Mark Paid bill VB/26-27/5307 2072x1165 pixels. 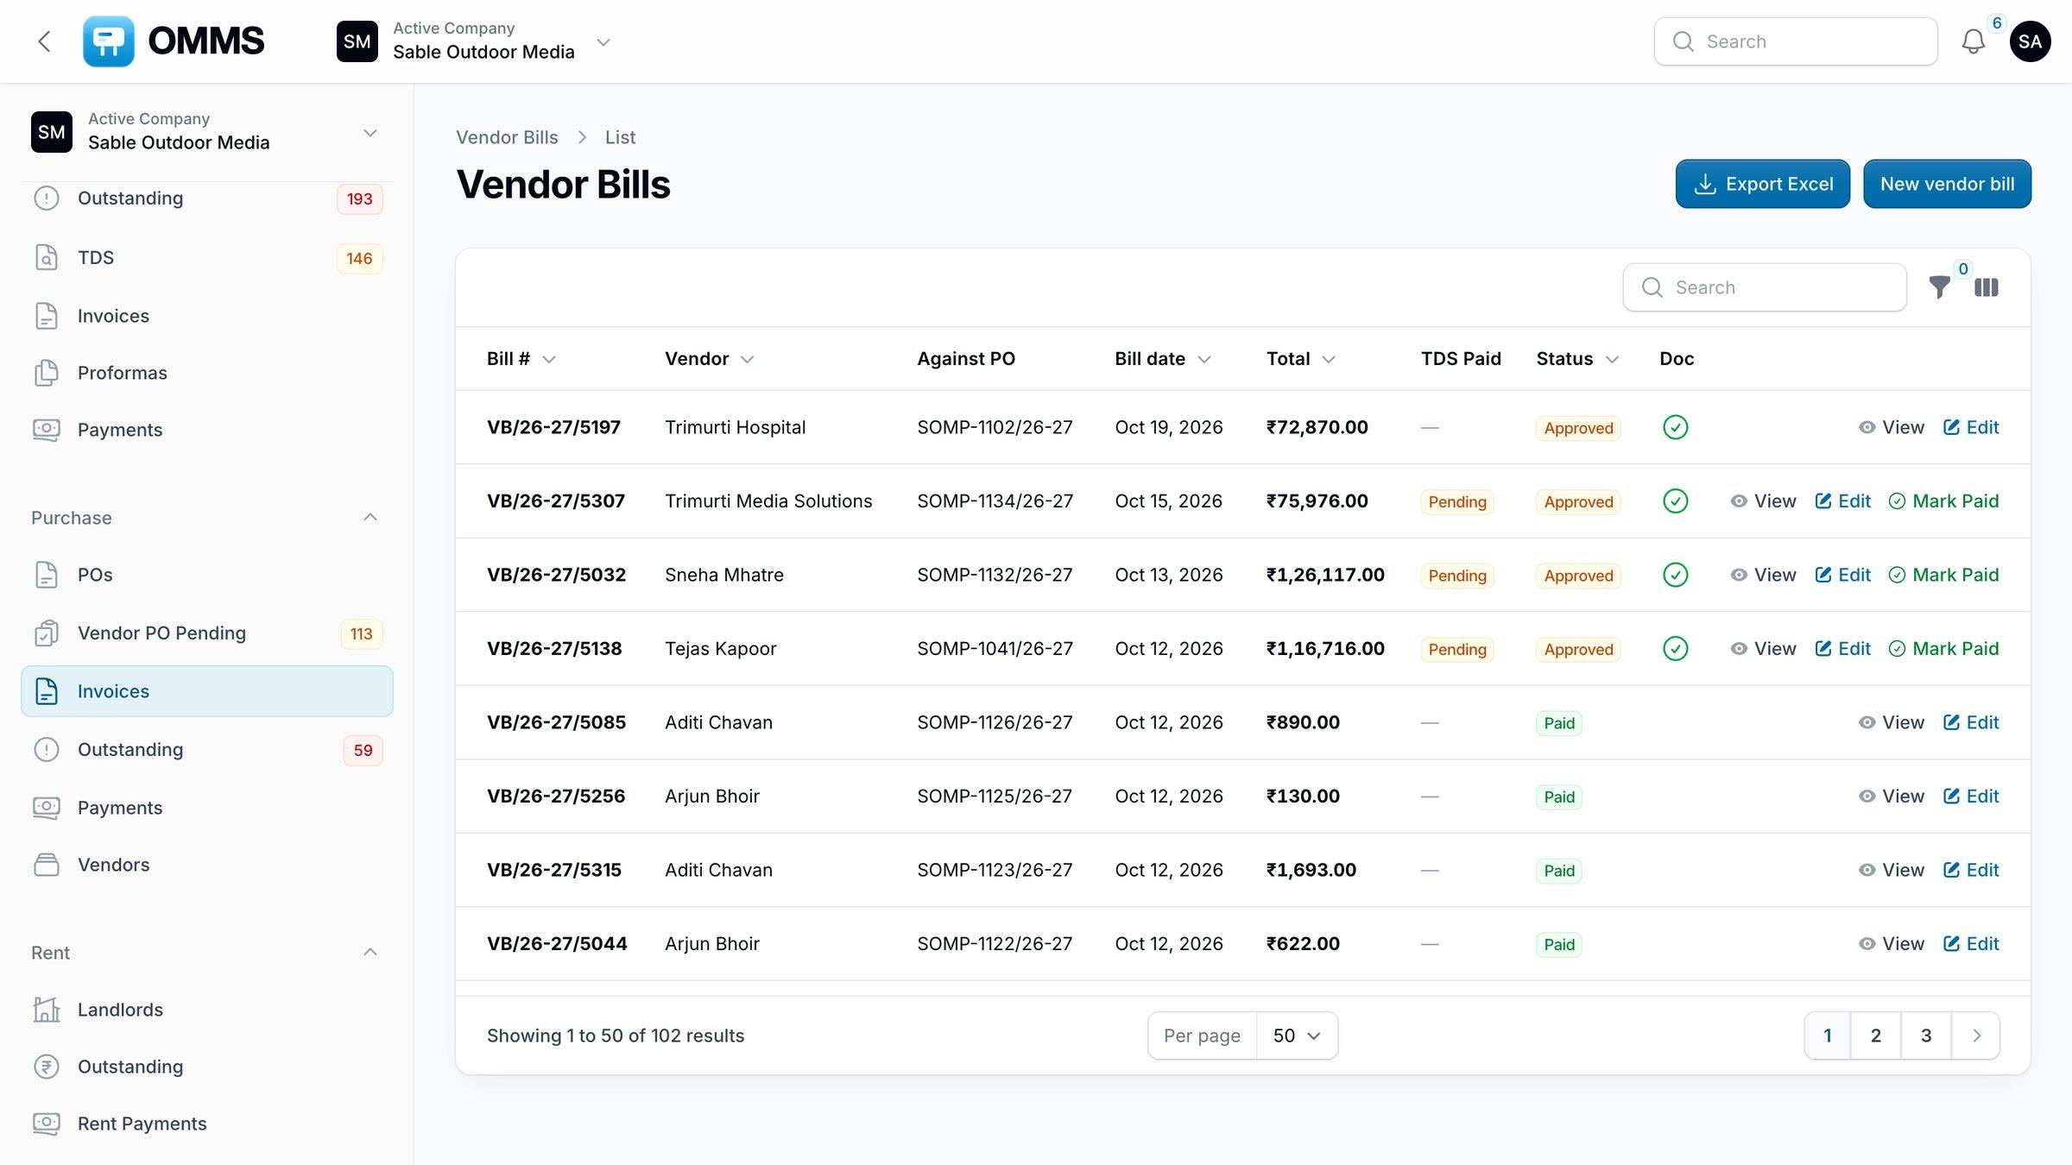tap(1943, 501)
